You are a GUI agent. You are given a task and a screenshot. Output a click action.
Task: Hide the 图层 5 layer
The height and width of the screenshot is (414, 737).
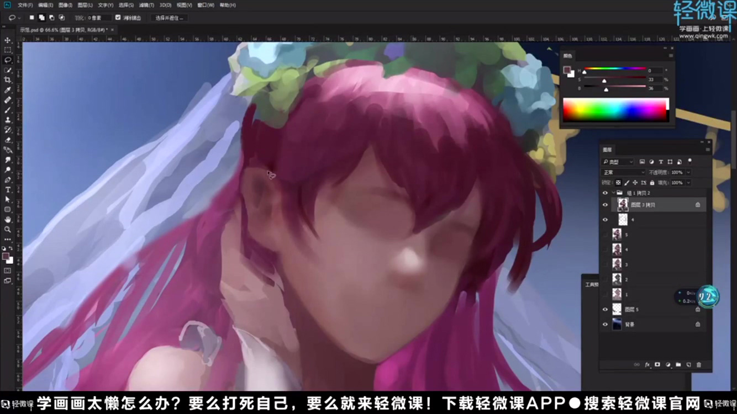(605, 310)
